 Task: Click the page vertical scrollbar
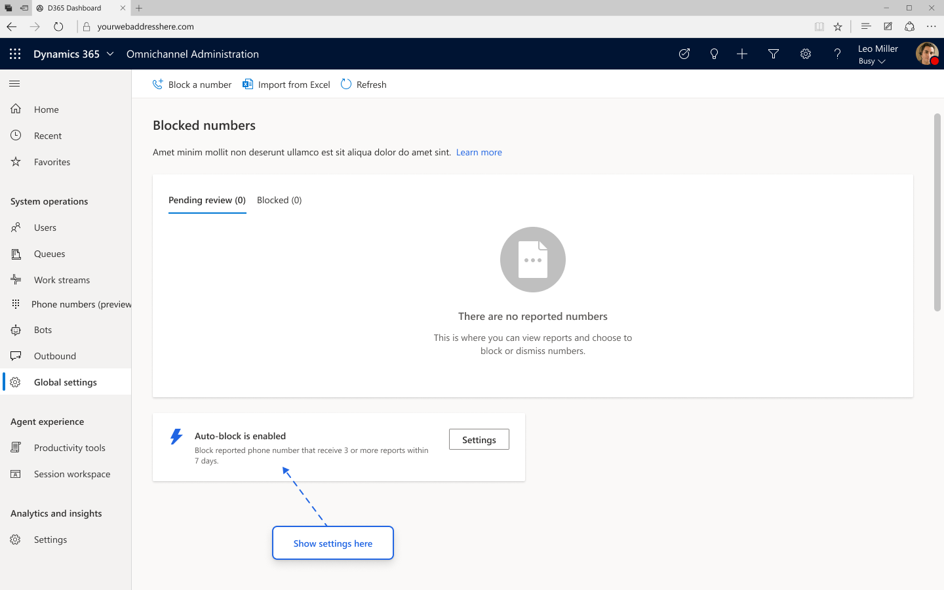tap(937, 212)
